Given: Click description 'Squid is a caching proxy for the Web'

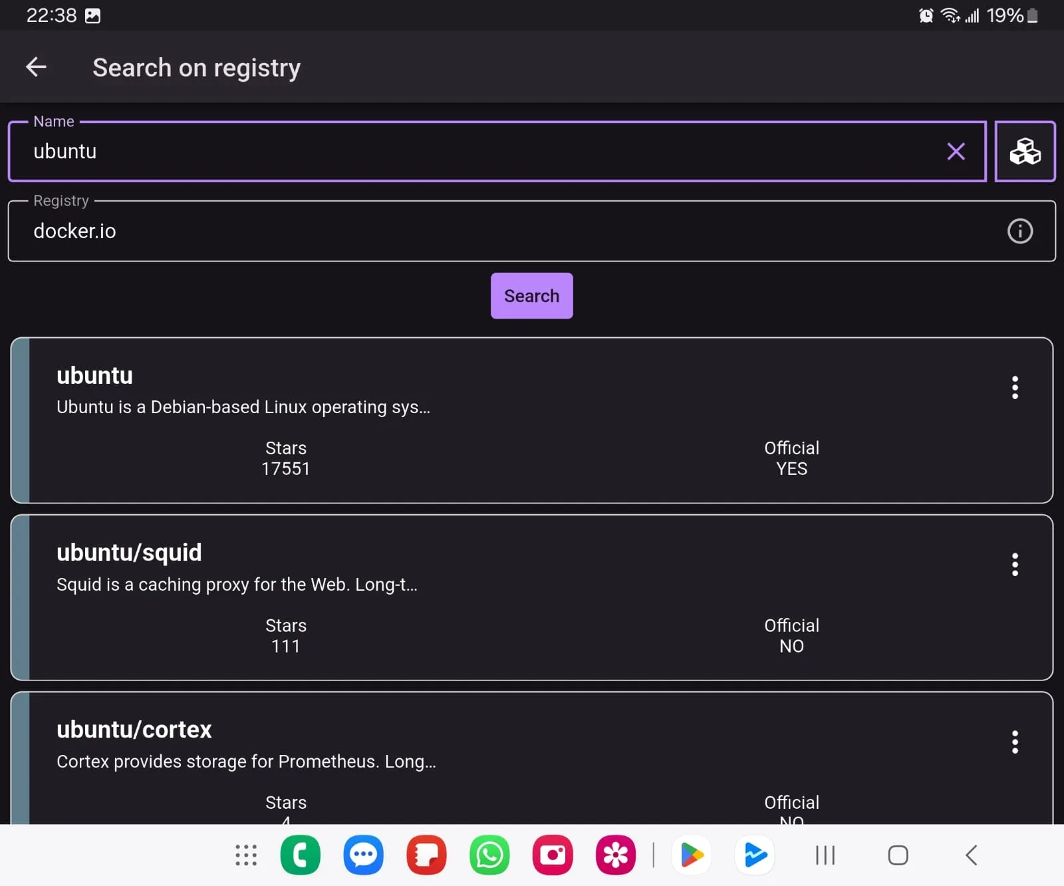Looking at the screenshot, I should tap(203, 585).
